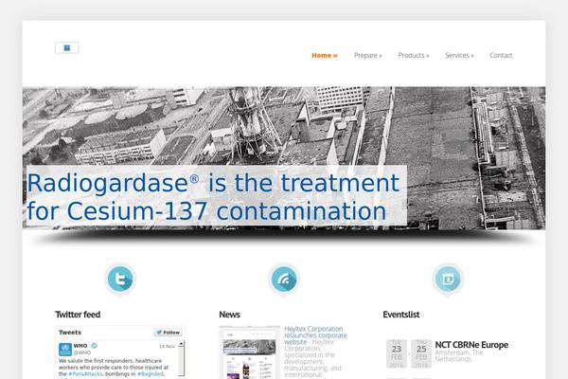
Task: Click the 14 Nov tweet date
Action: point(167,347)
